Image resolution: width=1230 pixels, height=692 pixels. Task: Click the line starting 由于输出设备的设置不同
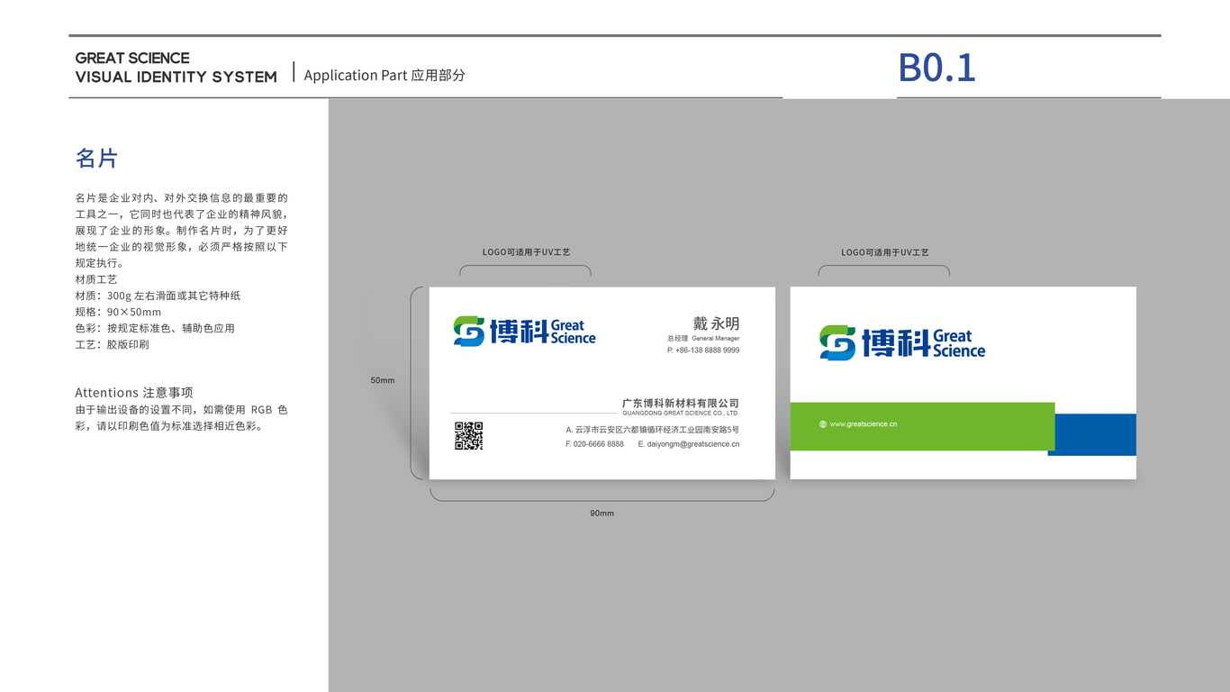182,410
